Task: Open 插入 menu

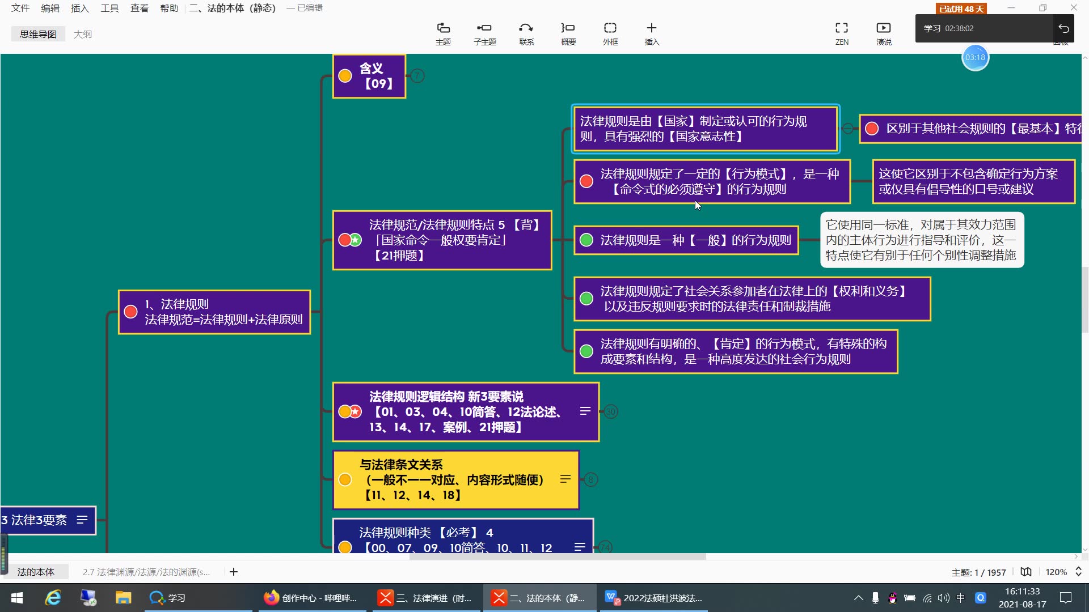Action: pyautogui.click(x=79, y=8)
